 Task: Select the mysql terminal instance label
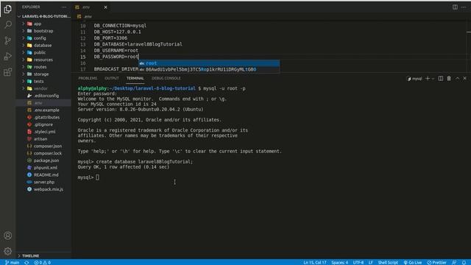pyautogui.click(x=414, y=79)
